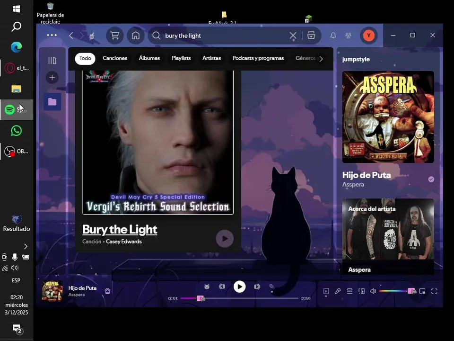
Task: Open the Browse icon in search bar
Action: [311, 36]
